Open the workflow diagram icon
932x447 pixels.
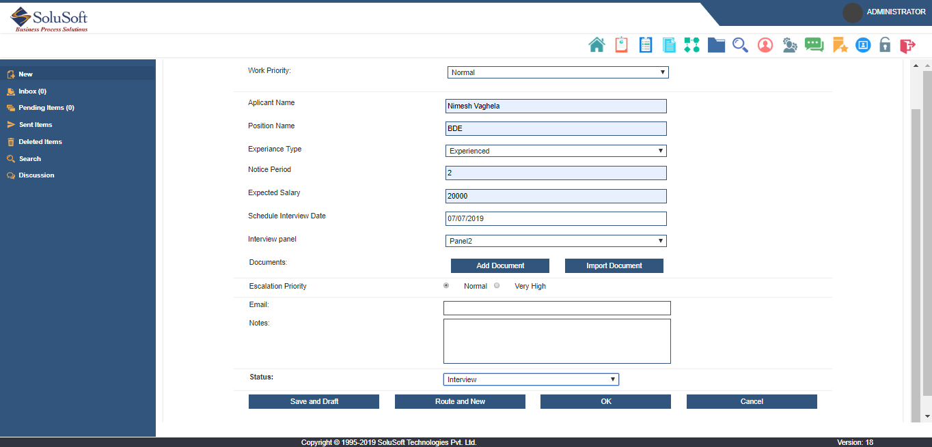pos(691,45)
